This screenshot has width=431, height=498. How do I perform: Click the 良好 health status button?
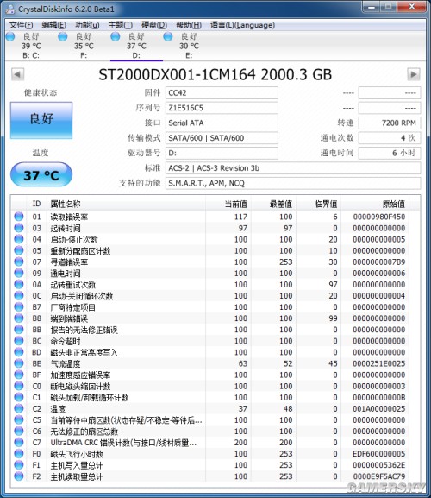coord(41,120)
